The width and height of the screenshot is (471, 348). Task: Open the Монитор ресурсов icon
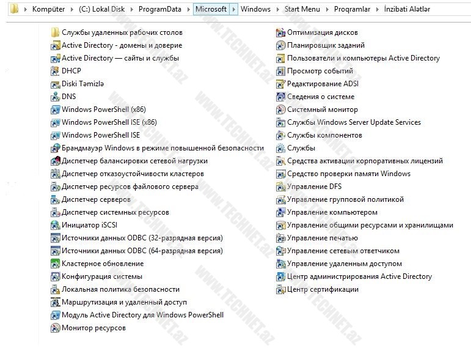[x=55, y=328]
